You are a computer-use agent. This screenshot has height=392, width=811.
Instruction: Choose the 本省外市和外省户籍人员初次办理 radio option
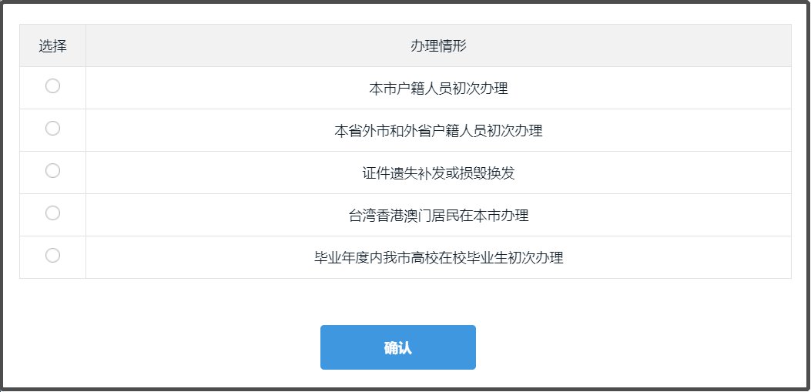coord(52,129)
